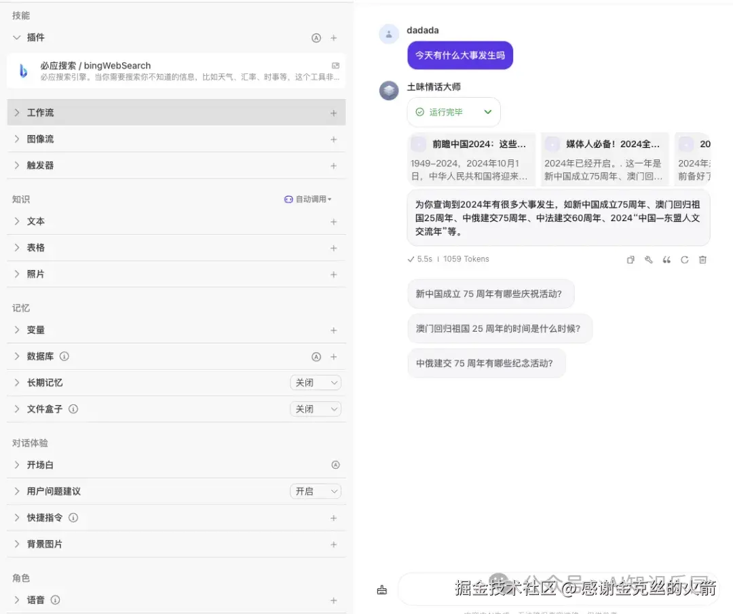This screenshot has height=614, width=733.
Task: Click the circled A icon beside 数据库
Action: click(x=316, y=356)
